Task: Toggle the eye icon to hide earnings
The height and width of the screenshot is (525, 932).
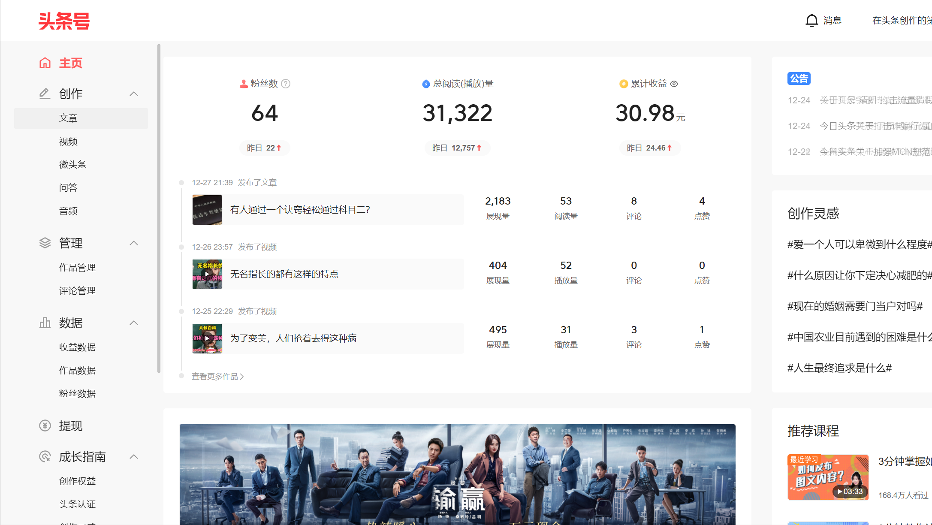Action: pyautogui.click(x=674, y=84)
